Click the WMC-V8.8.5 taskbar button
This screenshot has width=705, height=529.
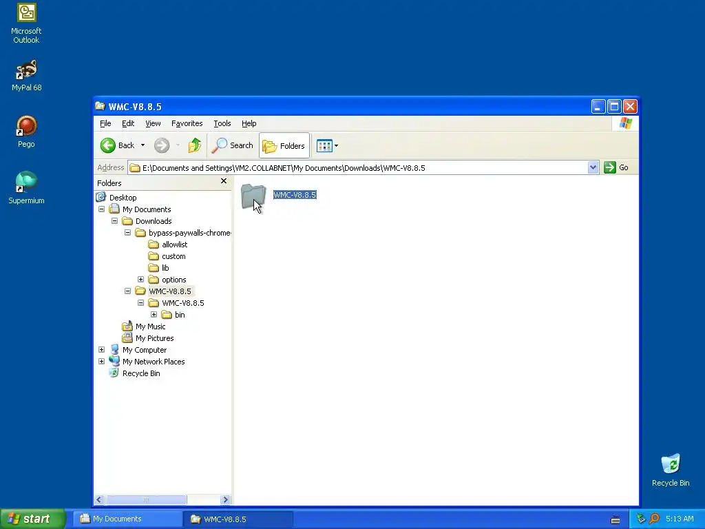[238, 519]
